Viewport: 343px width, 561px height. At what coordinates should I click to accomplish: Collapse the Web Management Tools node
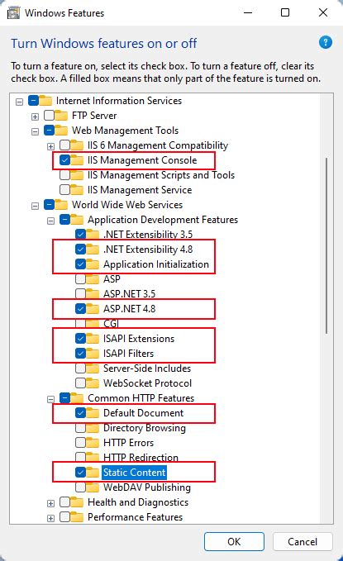point(35,131)
